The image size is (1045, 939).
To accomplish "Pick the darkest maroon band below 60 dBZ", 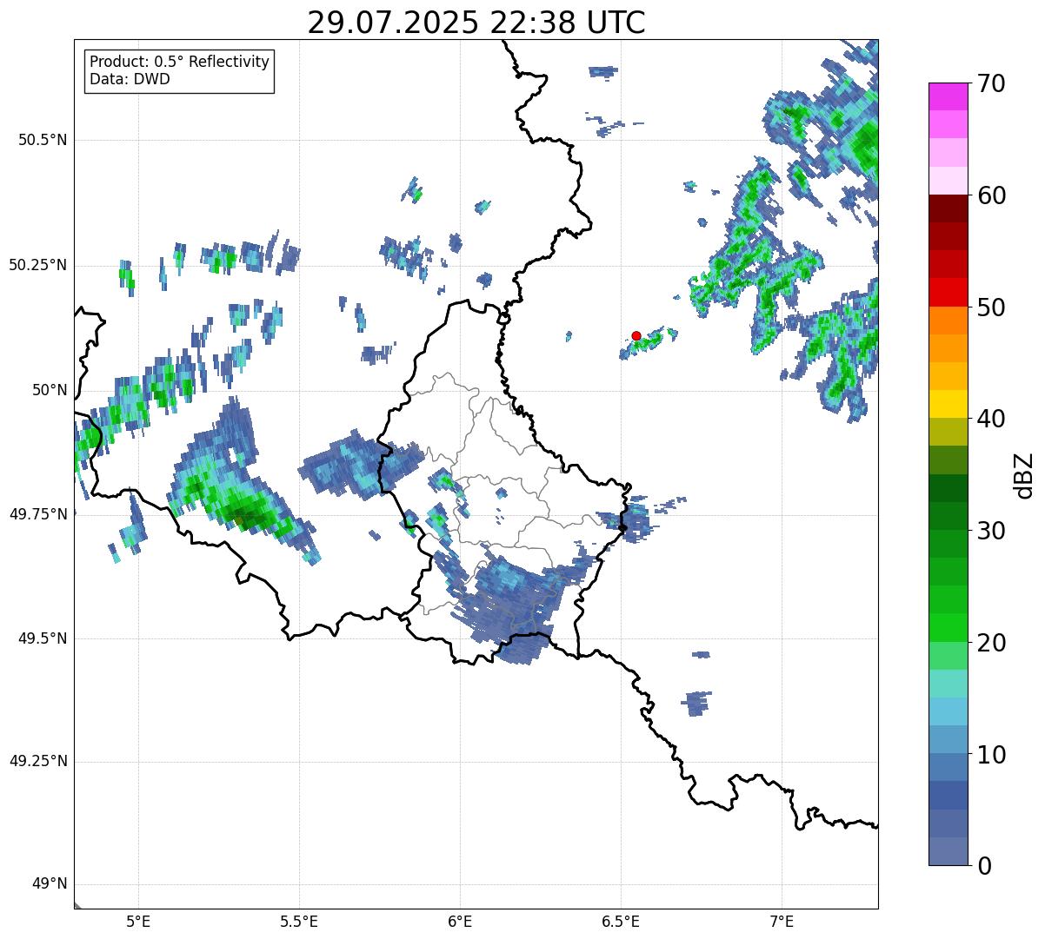I will [948, 208].
